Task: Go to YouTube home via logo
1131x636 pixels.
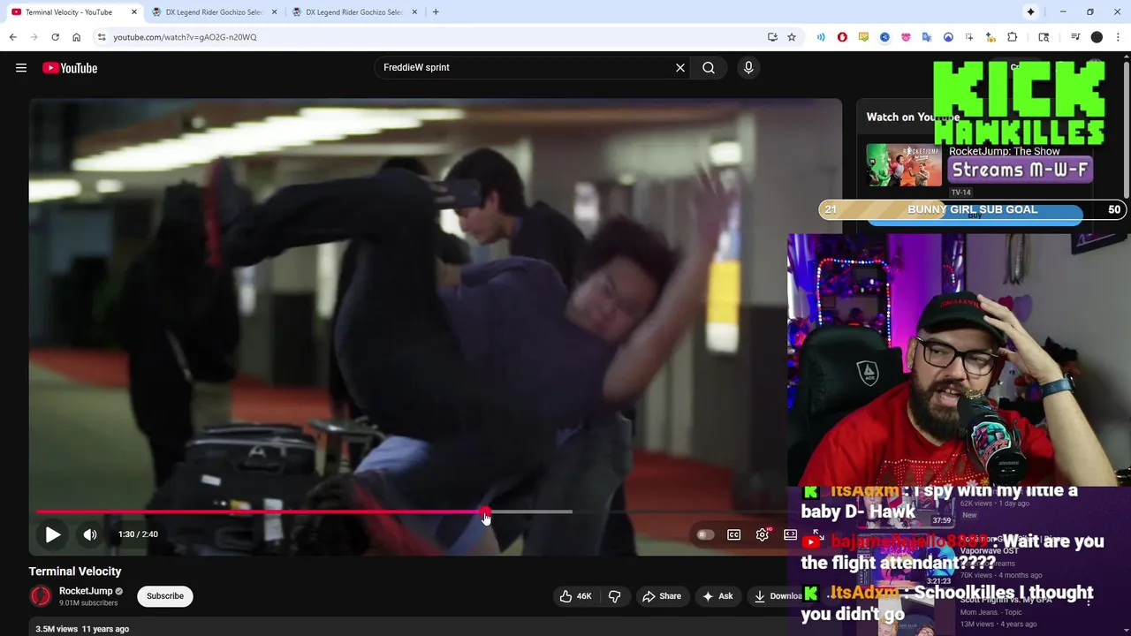Action: point(70,68)
